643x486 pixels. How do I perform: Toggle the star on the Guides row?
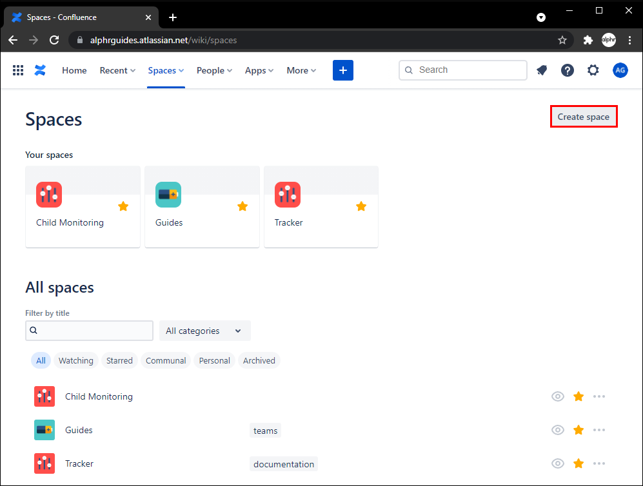[x=579, y=430]
